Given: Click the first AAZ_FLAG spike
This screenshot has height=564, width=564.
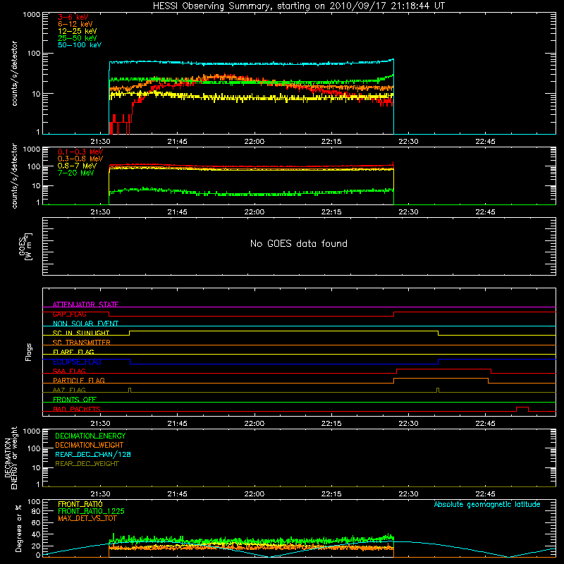Looking at the screenshot, I should [130, 390].
